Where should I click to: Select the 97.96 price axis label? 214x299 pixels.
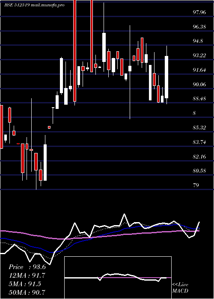pos(199,12)
